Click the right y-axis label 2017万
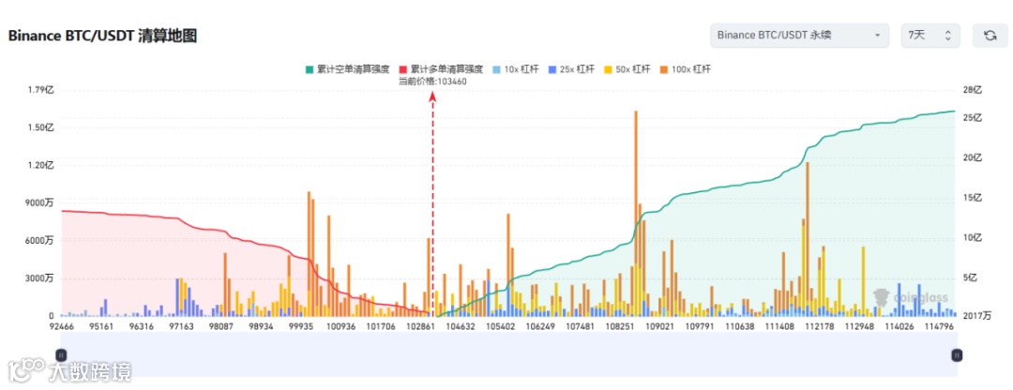This screenshot has width=1013, height=390. click(x=976, y=316)
